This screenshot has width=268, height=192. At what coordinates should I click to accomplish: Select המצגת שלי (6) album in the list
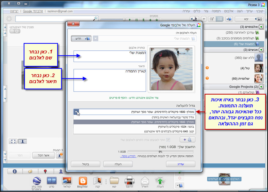tap(234, 44)
